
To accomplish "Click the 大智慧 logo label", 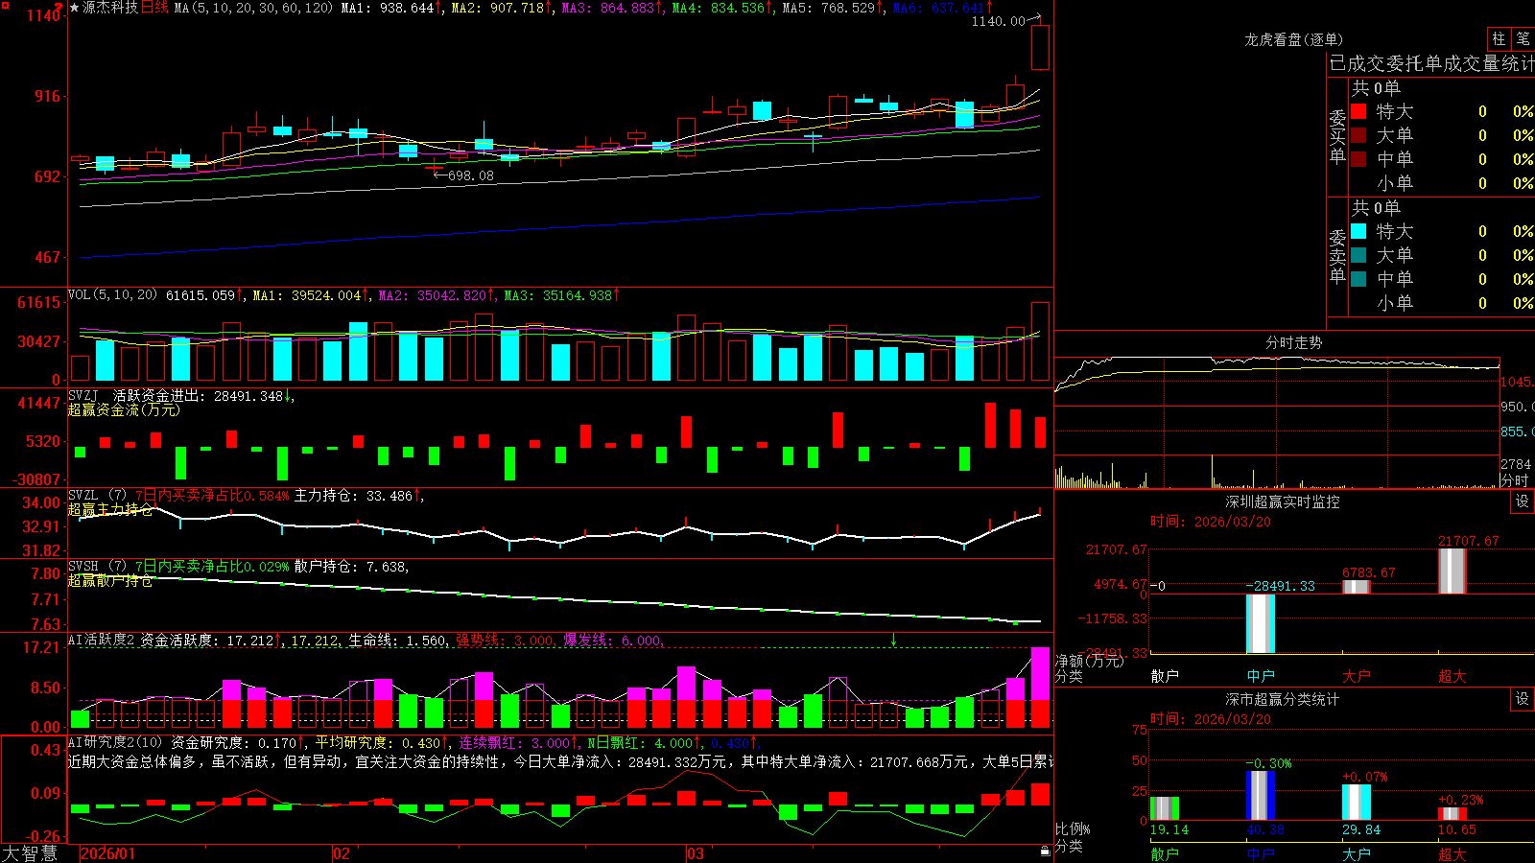I will (30, 852).
